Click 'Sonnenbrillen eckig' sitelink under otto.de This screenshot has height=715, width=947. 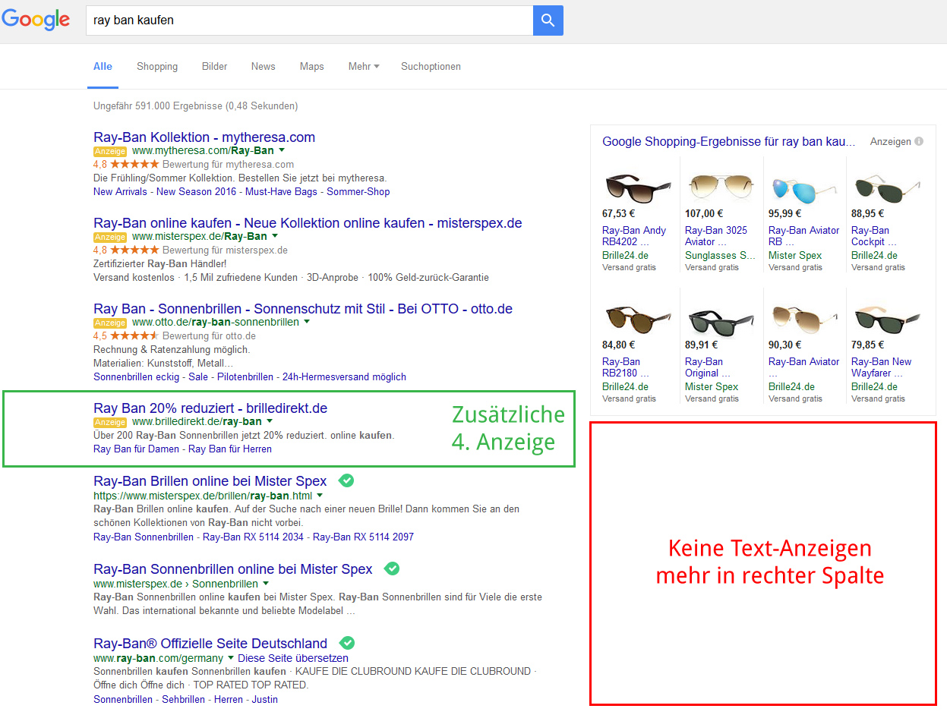coord(137,377)
